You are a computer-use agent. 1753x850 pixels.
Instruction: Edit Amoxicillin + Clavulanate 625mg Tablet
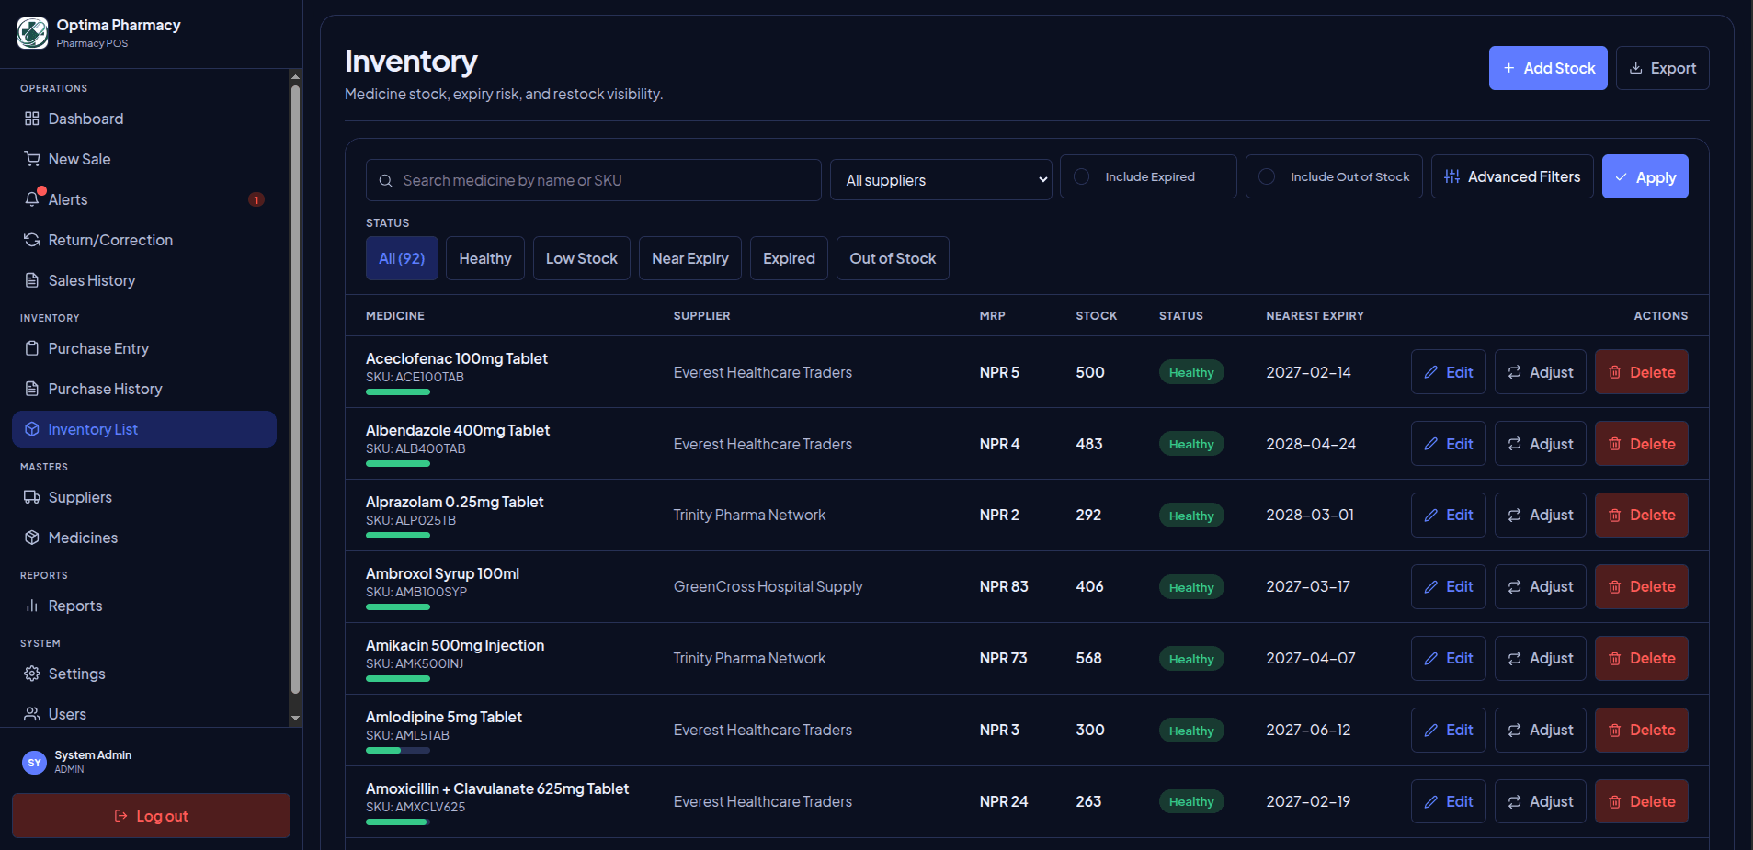[x=1448, y=801]
